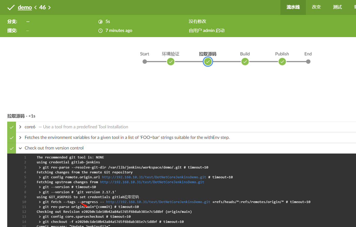Switch to the 流水线 tab
Screen dimensions: 356x227
293,7
